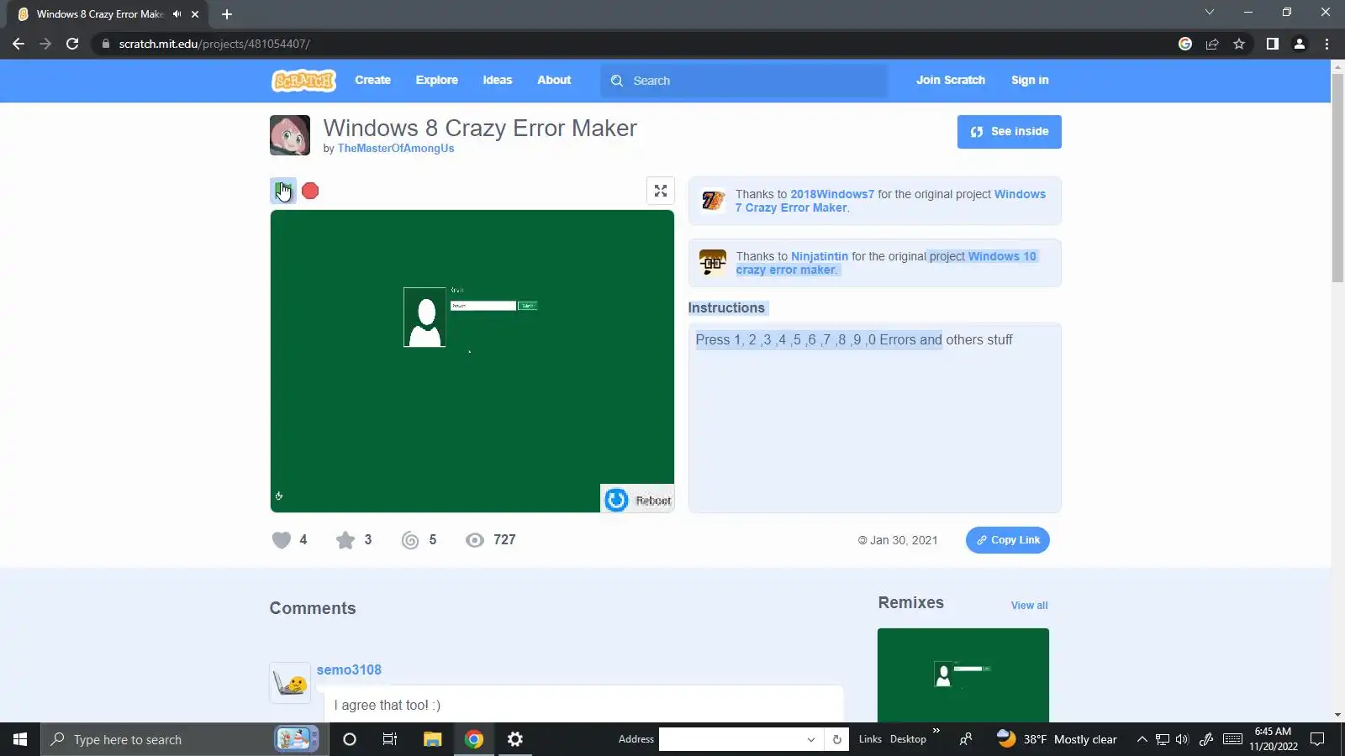Bookmark this page with star icon

tap(1239, 44)
